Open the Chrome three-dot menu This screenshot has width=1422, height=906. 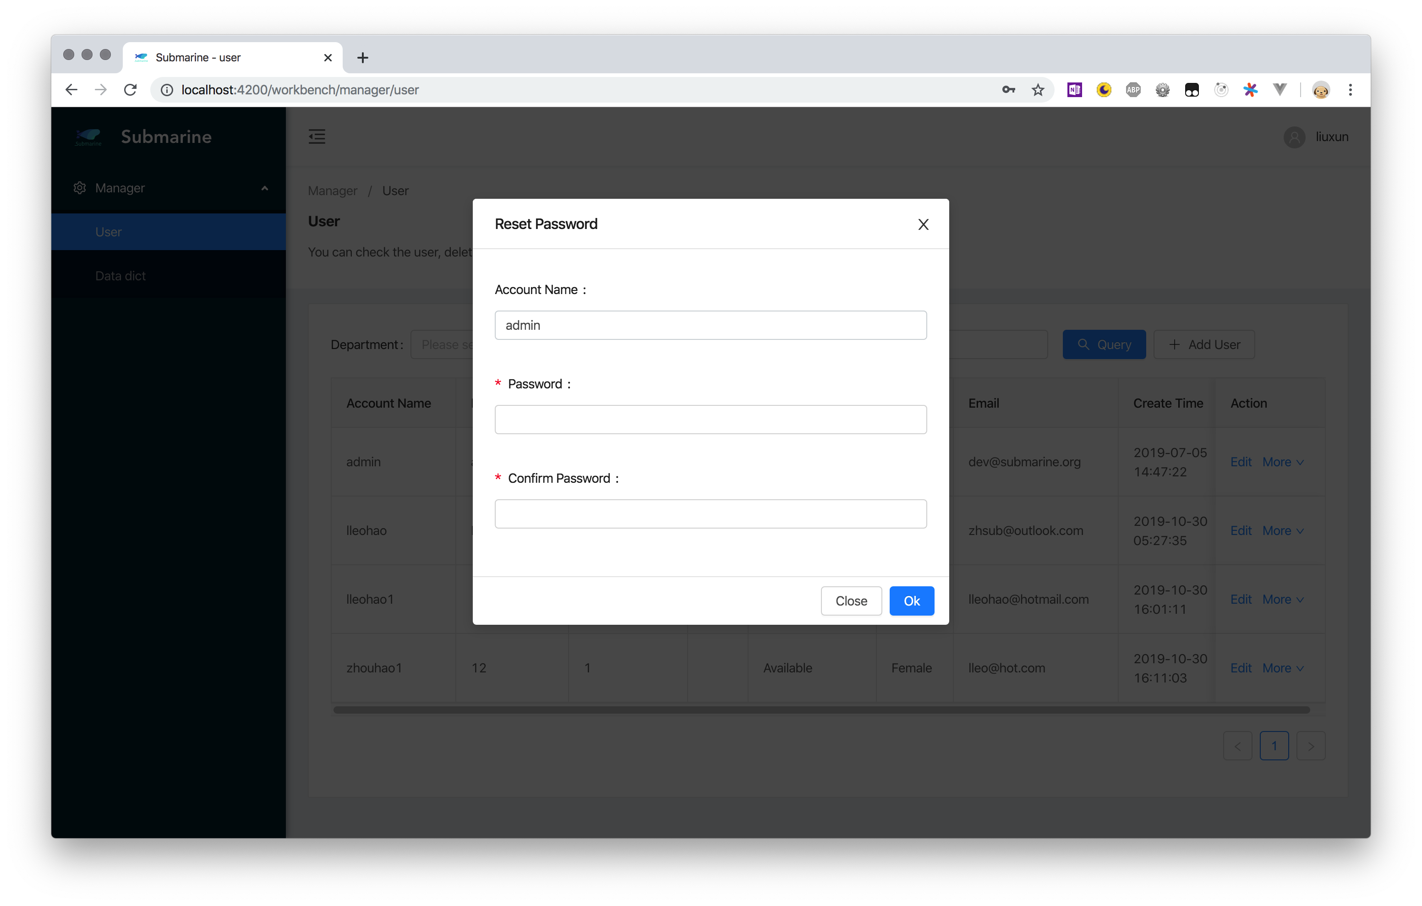(1350, 90)
